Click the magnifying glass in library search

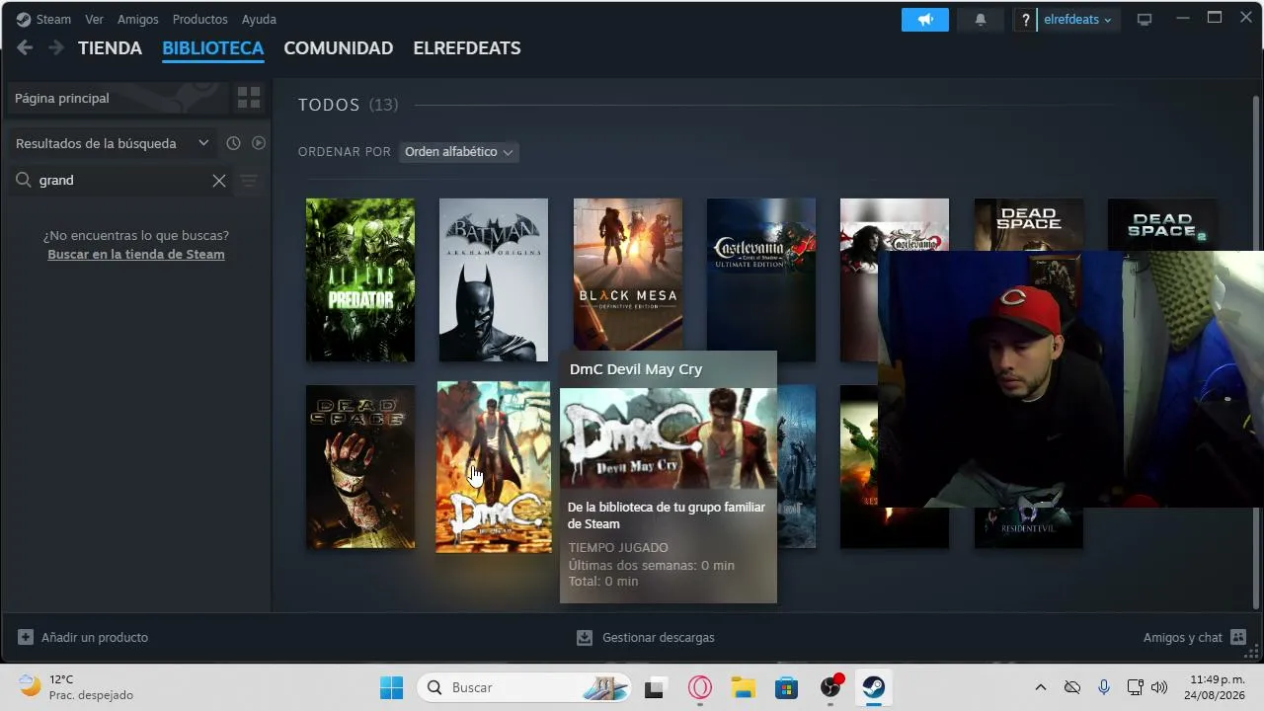coord(23,181)
